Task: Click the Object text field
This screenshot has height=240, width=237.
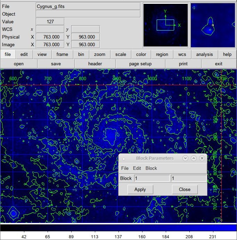Action: [x=88, y=14]
